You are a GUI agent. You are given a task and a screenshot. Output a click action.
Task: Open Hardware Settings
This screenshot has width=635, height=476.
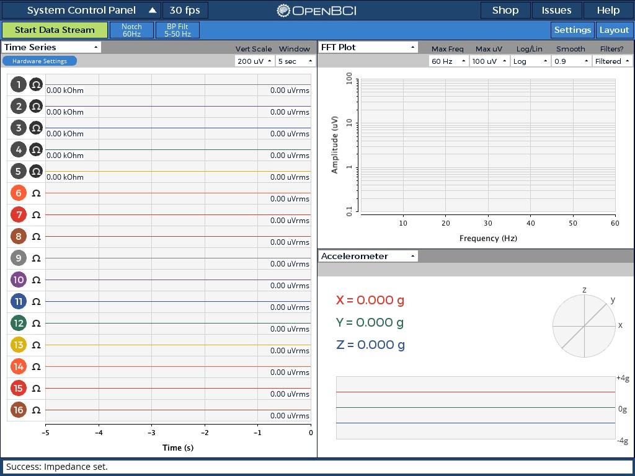(39, 61)
